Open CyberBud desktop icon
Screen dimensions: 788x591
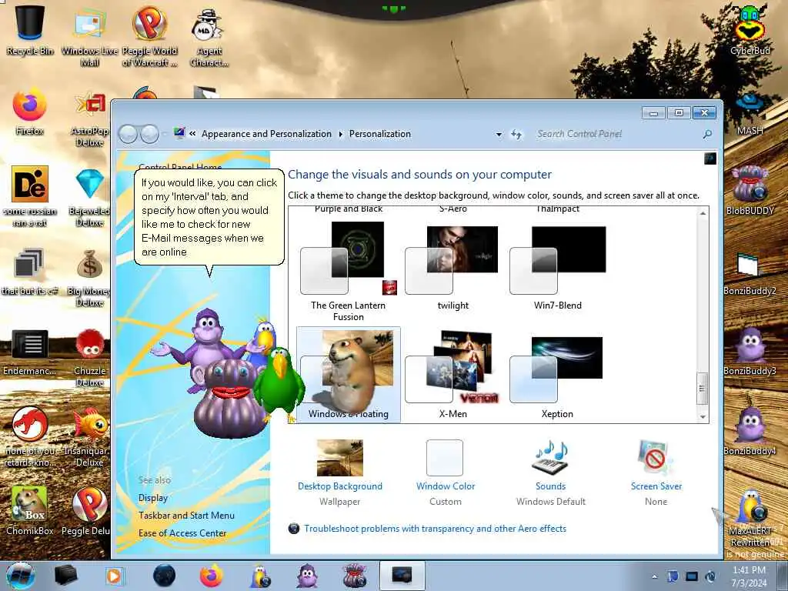750,29
